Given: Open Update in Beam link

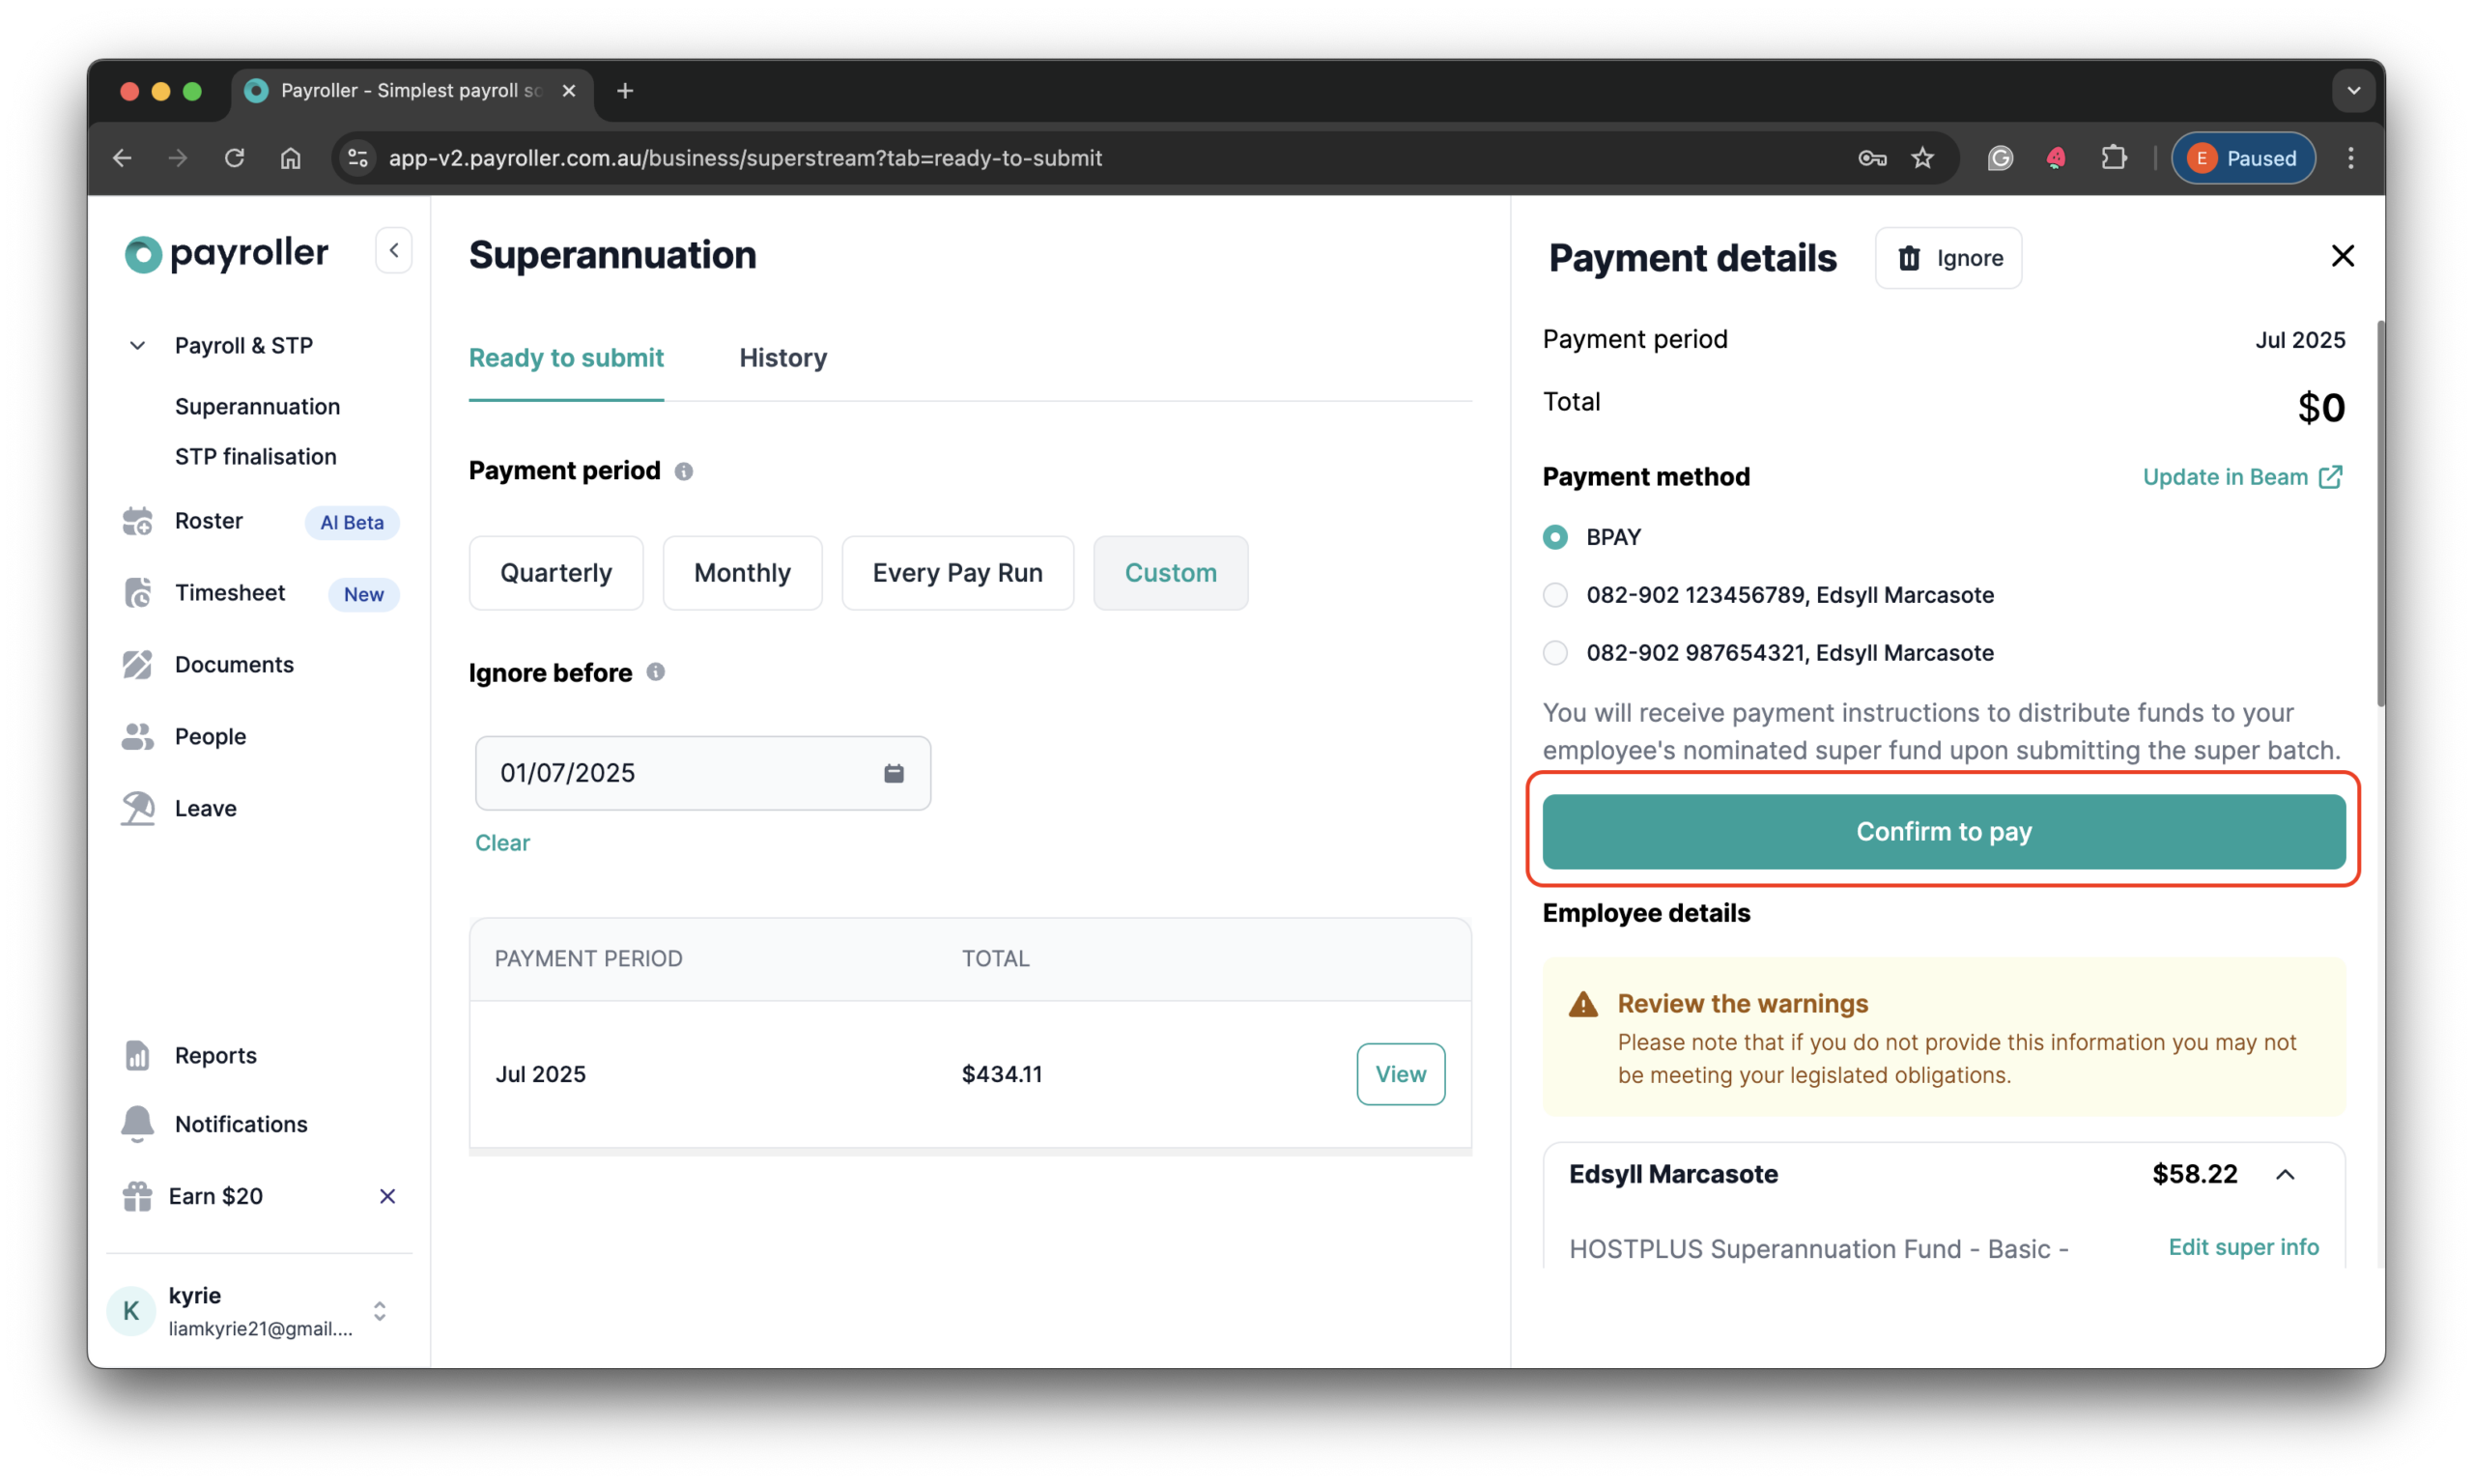Looking at the screenshot, I should click(2242, 477).
